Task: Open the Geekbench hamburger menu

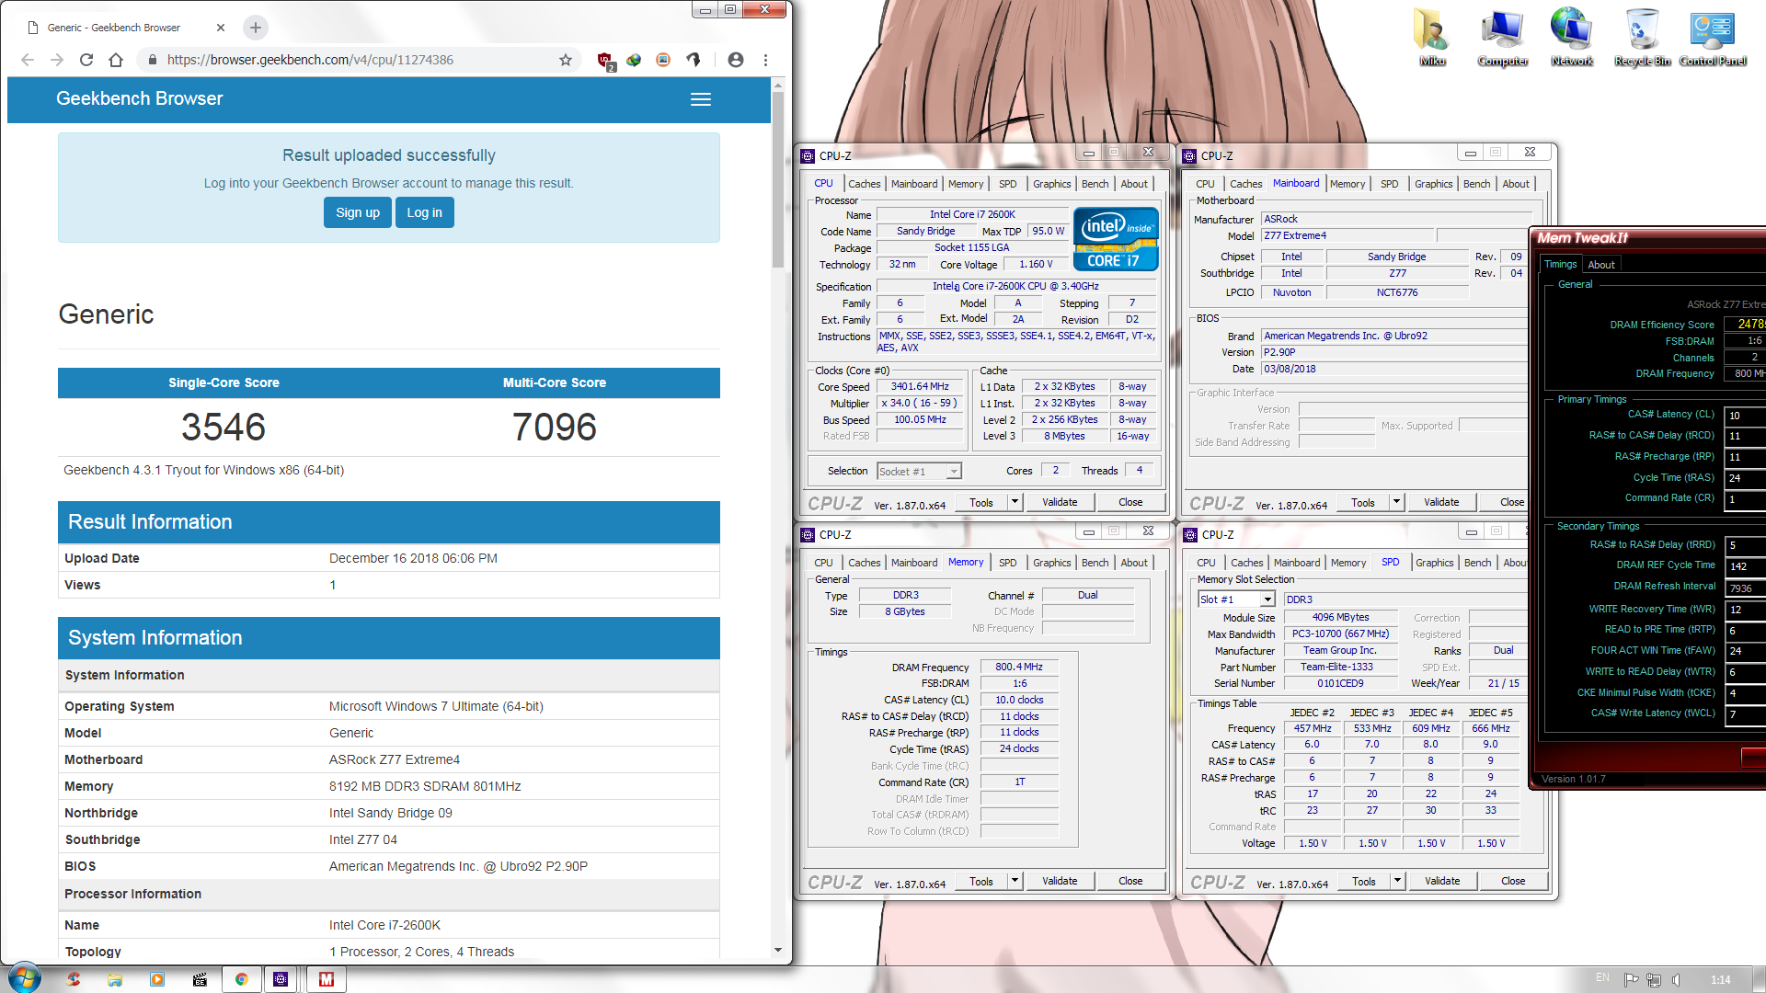Action: click(x=700, y=99)
